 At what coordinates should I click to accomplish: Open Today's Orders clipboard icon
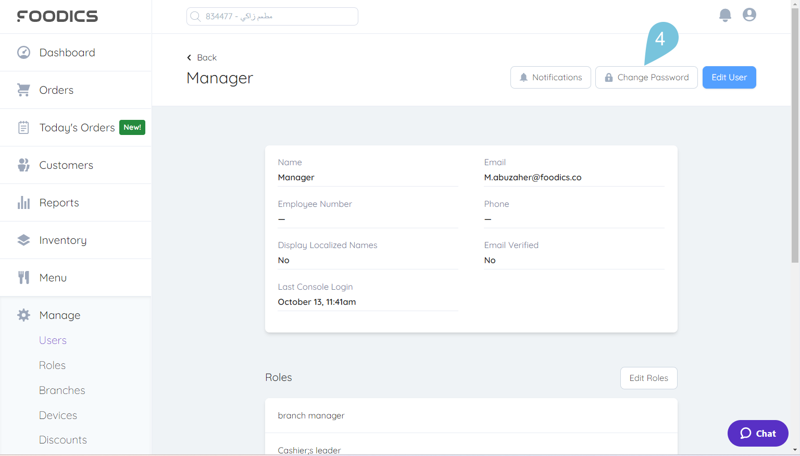23,127
